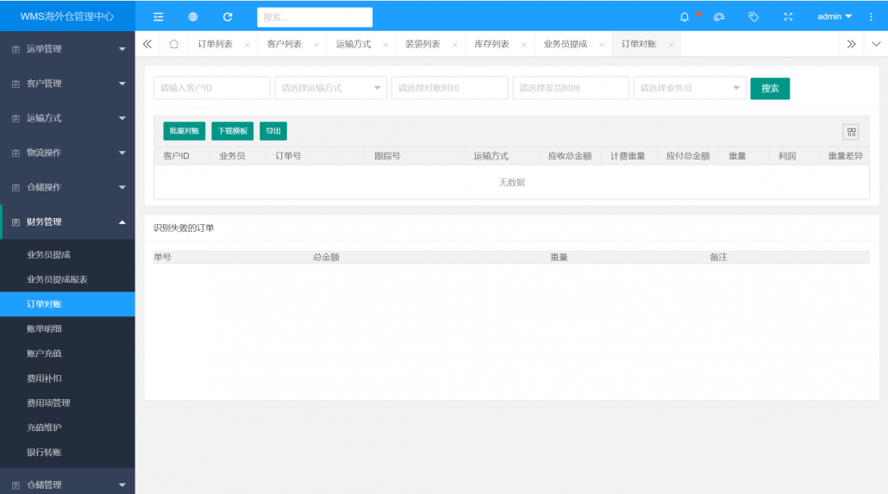Click the 搜索 search button
The width and height of the screenshot is (888, 494).
770,89
